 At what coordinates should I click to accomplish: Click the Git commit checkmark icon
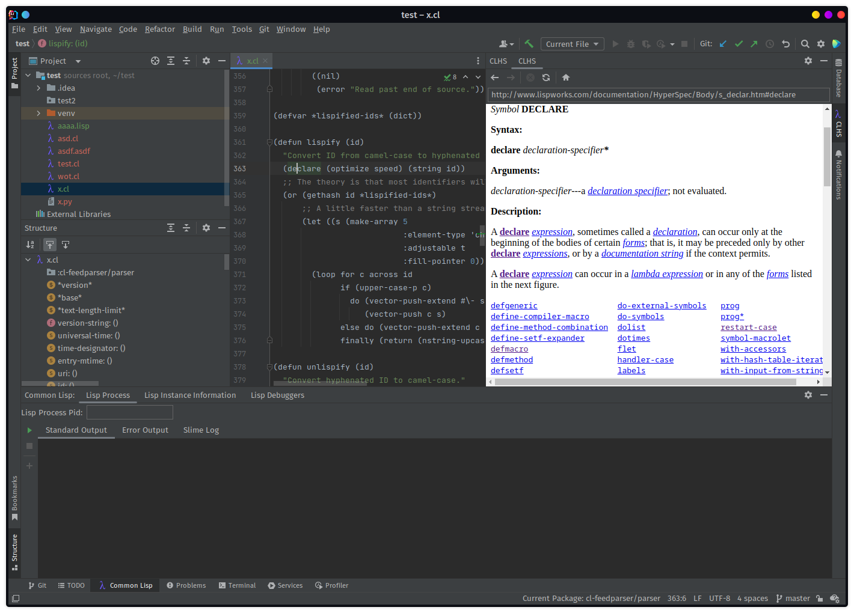pos(739,44)
